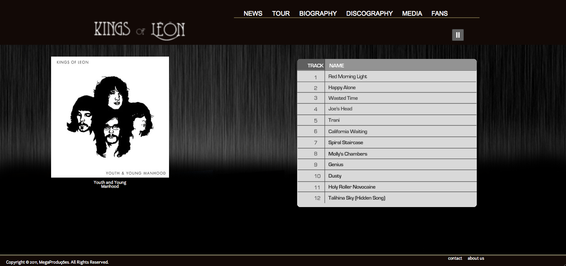The width and height of the screenshot is (566, 266).
Task: Open the Biography section
Action: click(x=318, y=13)
